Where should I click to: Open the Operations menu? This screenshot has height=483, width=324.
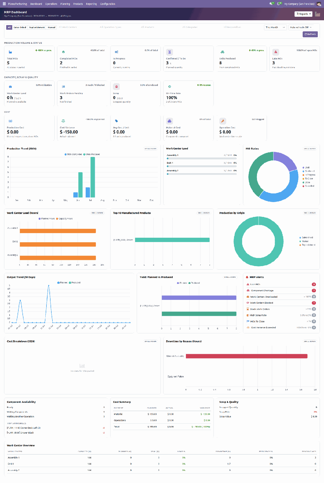click(x=51, y=4)
